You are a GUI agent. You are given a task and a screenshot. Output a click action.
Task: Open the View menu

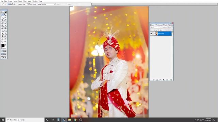[30, 1]
